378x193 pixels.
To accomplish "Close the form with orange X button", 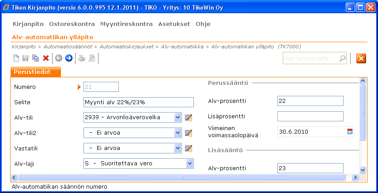I will (361, 58).
